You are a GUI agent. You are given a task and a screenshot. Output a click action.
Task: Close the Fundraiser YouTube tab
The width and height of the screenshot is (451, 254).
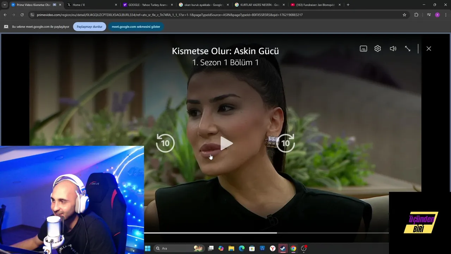340,5
